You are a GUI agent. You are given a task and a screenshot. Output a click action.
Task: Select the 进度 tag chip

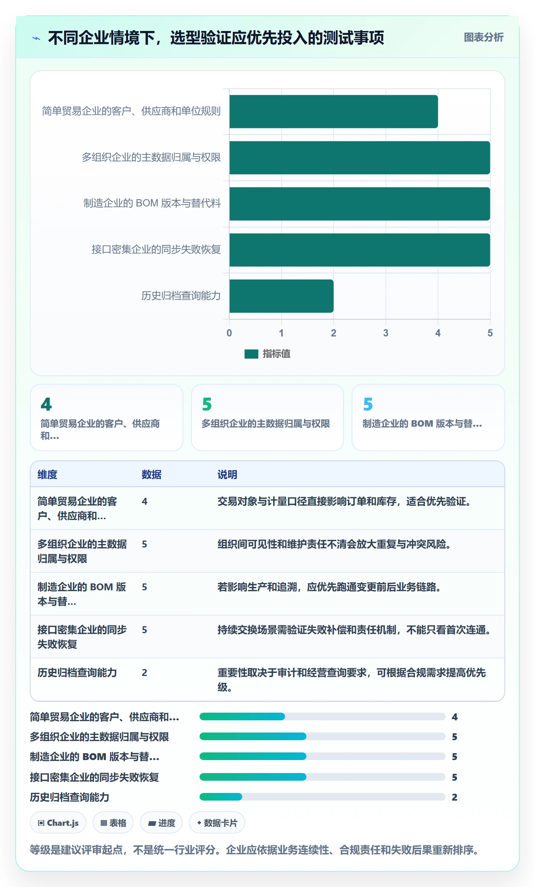161,823
